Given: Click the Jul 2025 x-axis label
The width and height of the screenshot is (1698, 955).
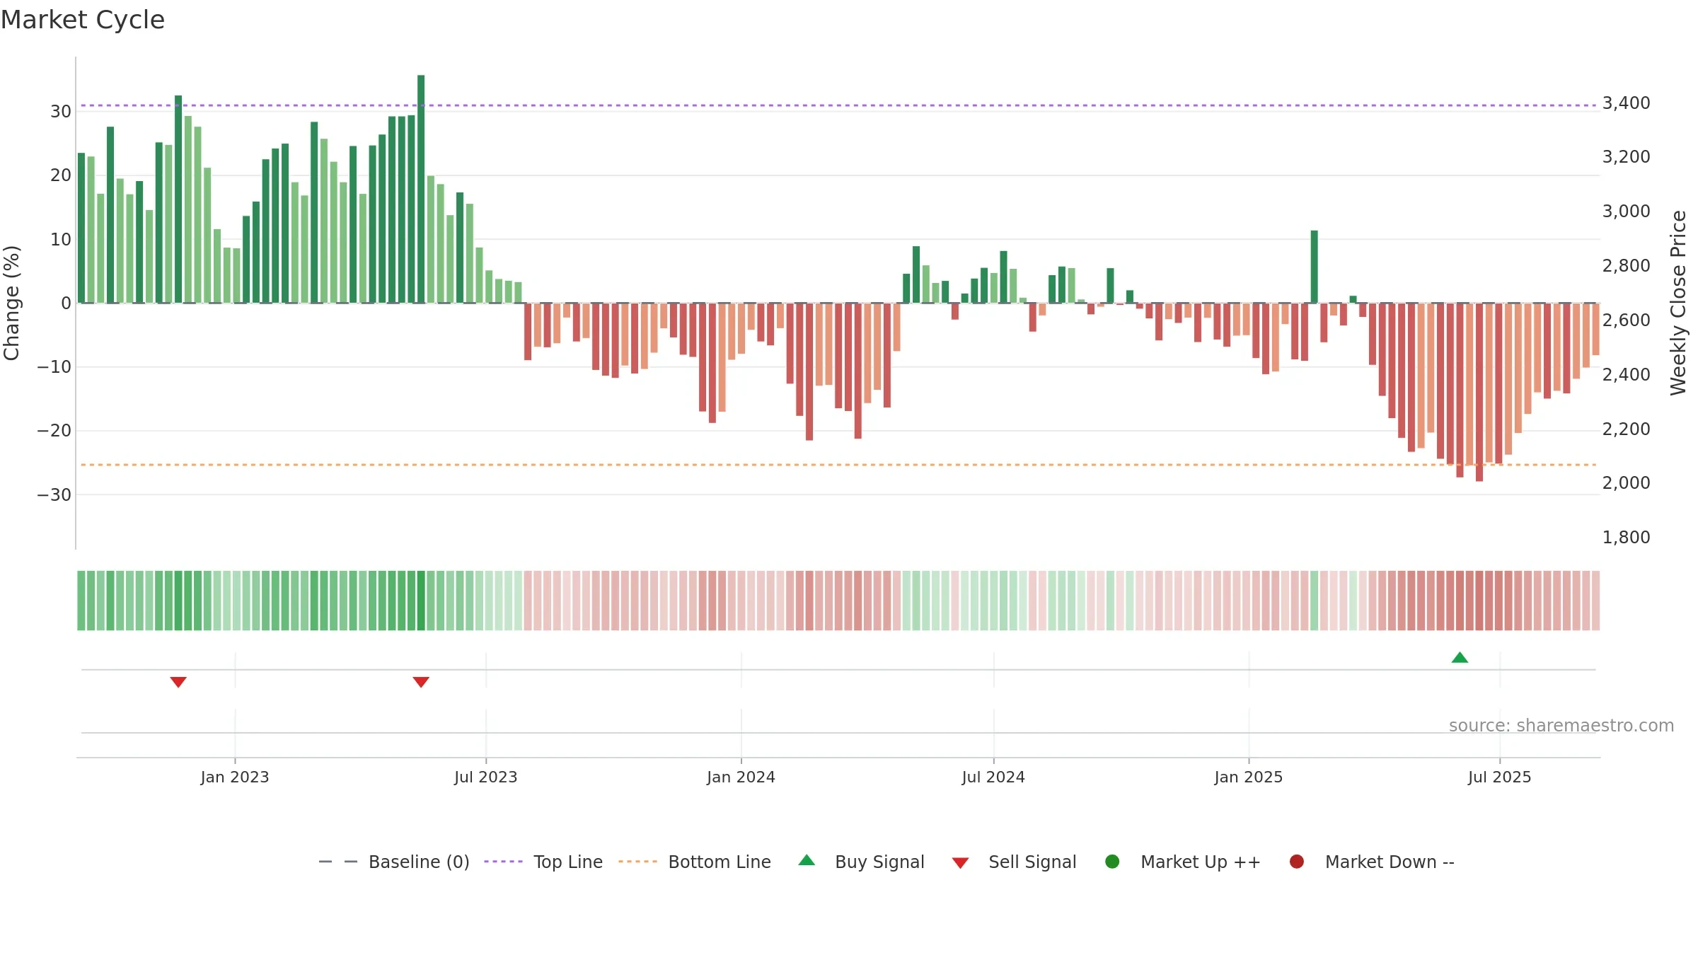Looking at the screenshot, I should click(x=1500, y=777).
